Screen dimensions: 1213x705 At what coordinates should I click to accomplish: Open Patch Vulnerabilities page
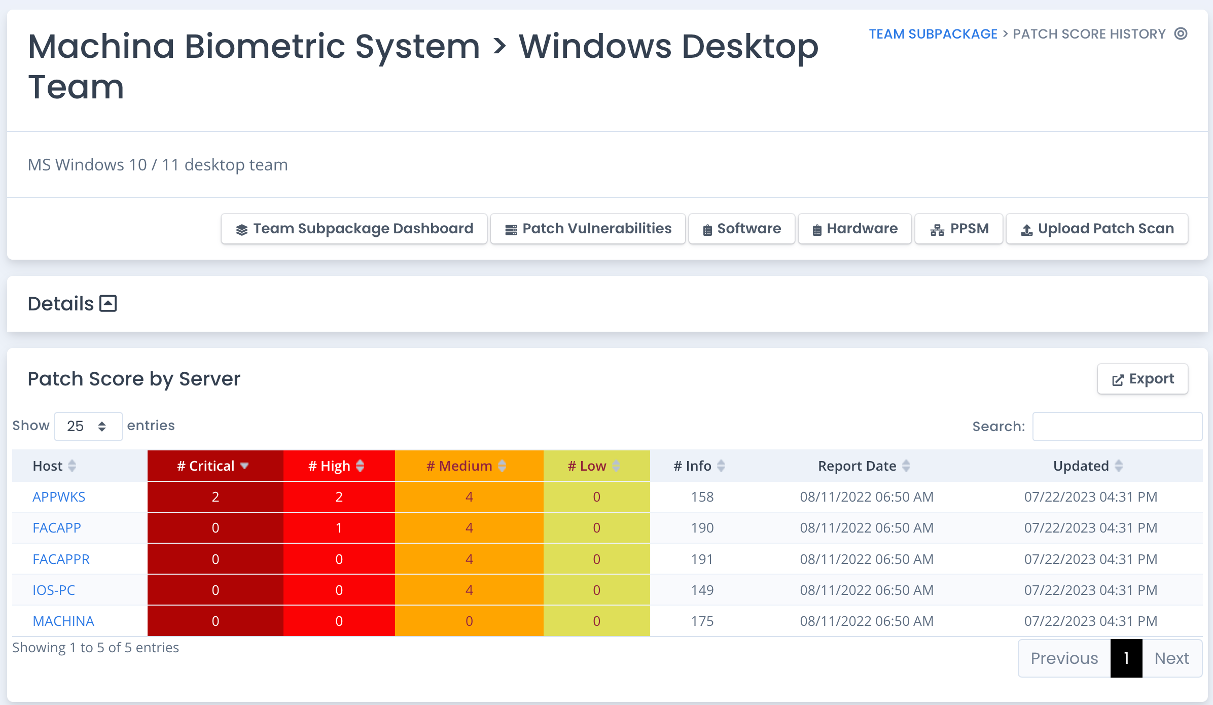click(x=588, y=229)
